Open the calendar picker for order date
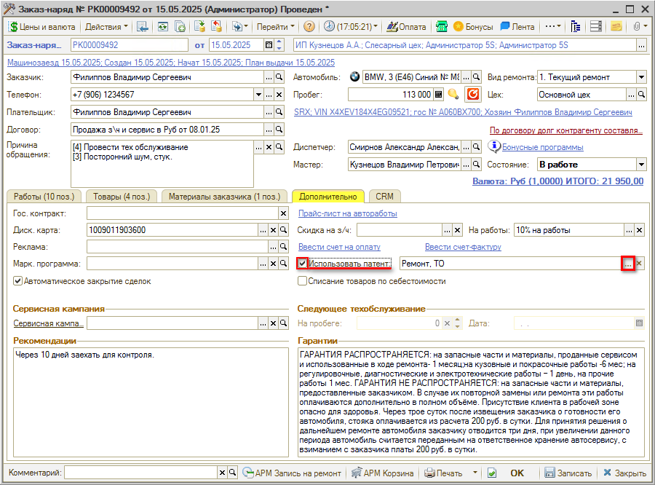The width and height of the screenshot is (655, 485). pos(269,45)
